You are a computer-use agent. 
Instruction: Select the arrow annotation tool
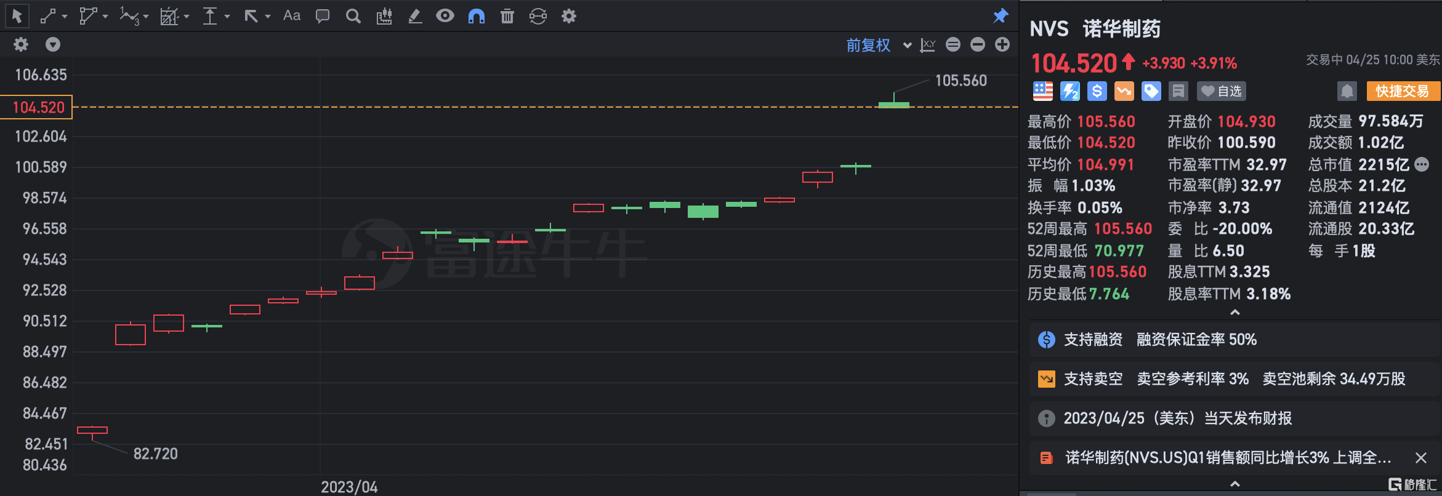[251, 16]
